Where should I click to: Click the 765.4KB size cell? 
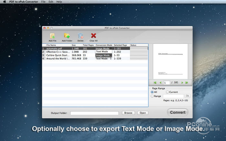(x=76, y=59)
